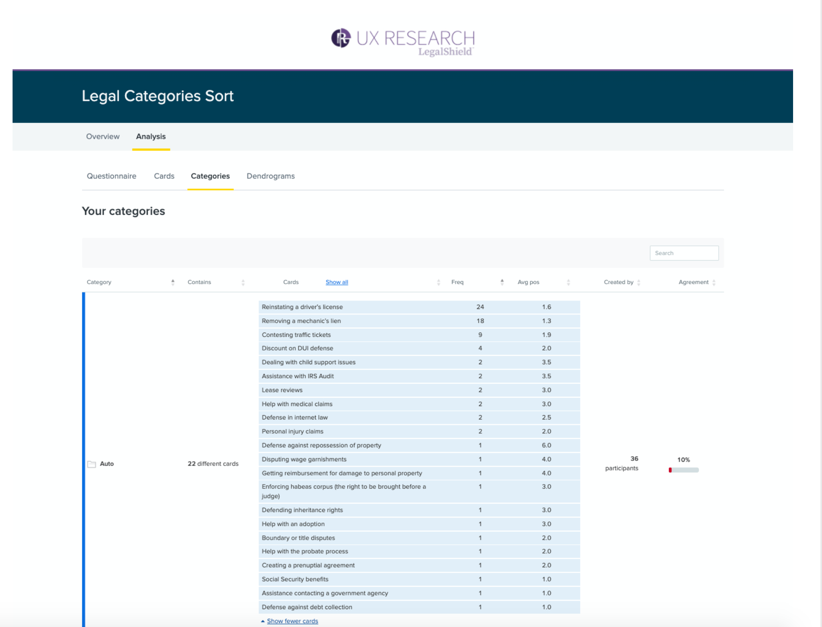Switch to the Overview tab

point(103,136)
